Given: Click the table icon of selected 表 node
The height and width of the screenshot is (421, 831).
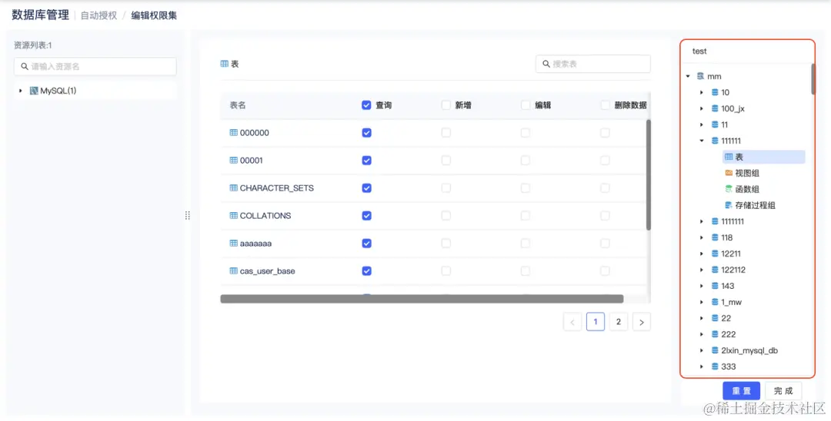Looking at the screenshot, I should [x=729, y=157].
